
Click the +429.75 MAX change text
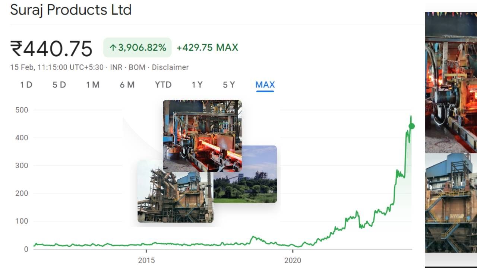coord(207,48)
